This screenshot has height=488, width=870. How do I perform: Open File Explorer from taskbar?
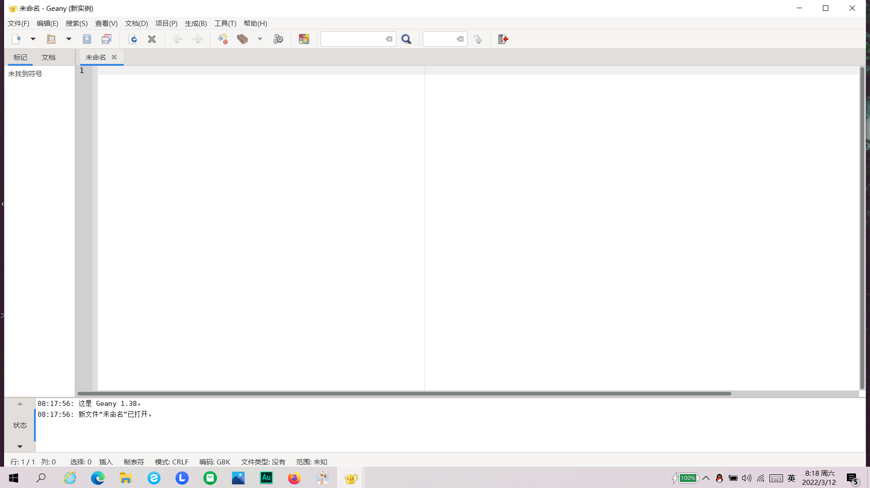[126, 478]
